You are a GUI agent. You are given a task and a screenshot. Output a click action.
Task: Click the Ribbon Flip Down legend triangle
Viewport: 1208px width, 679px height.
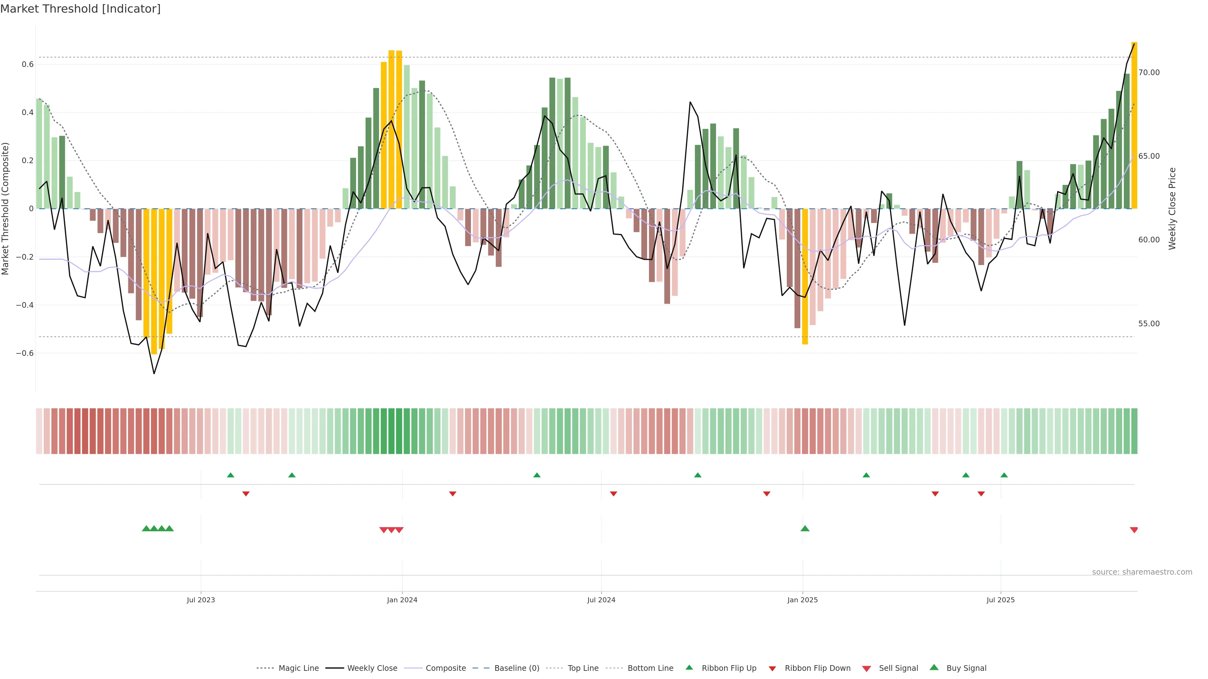point(772,669)
